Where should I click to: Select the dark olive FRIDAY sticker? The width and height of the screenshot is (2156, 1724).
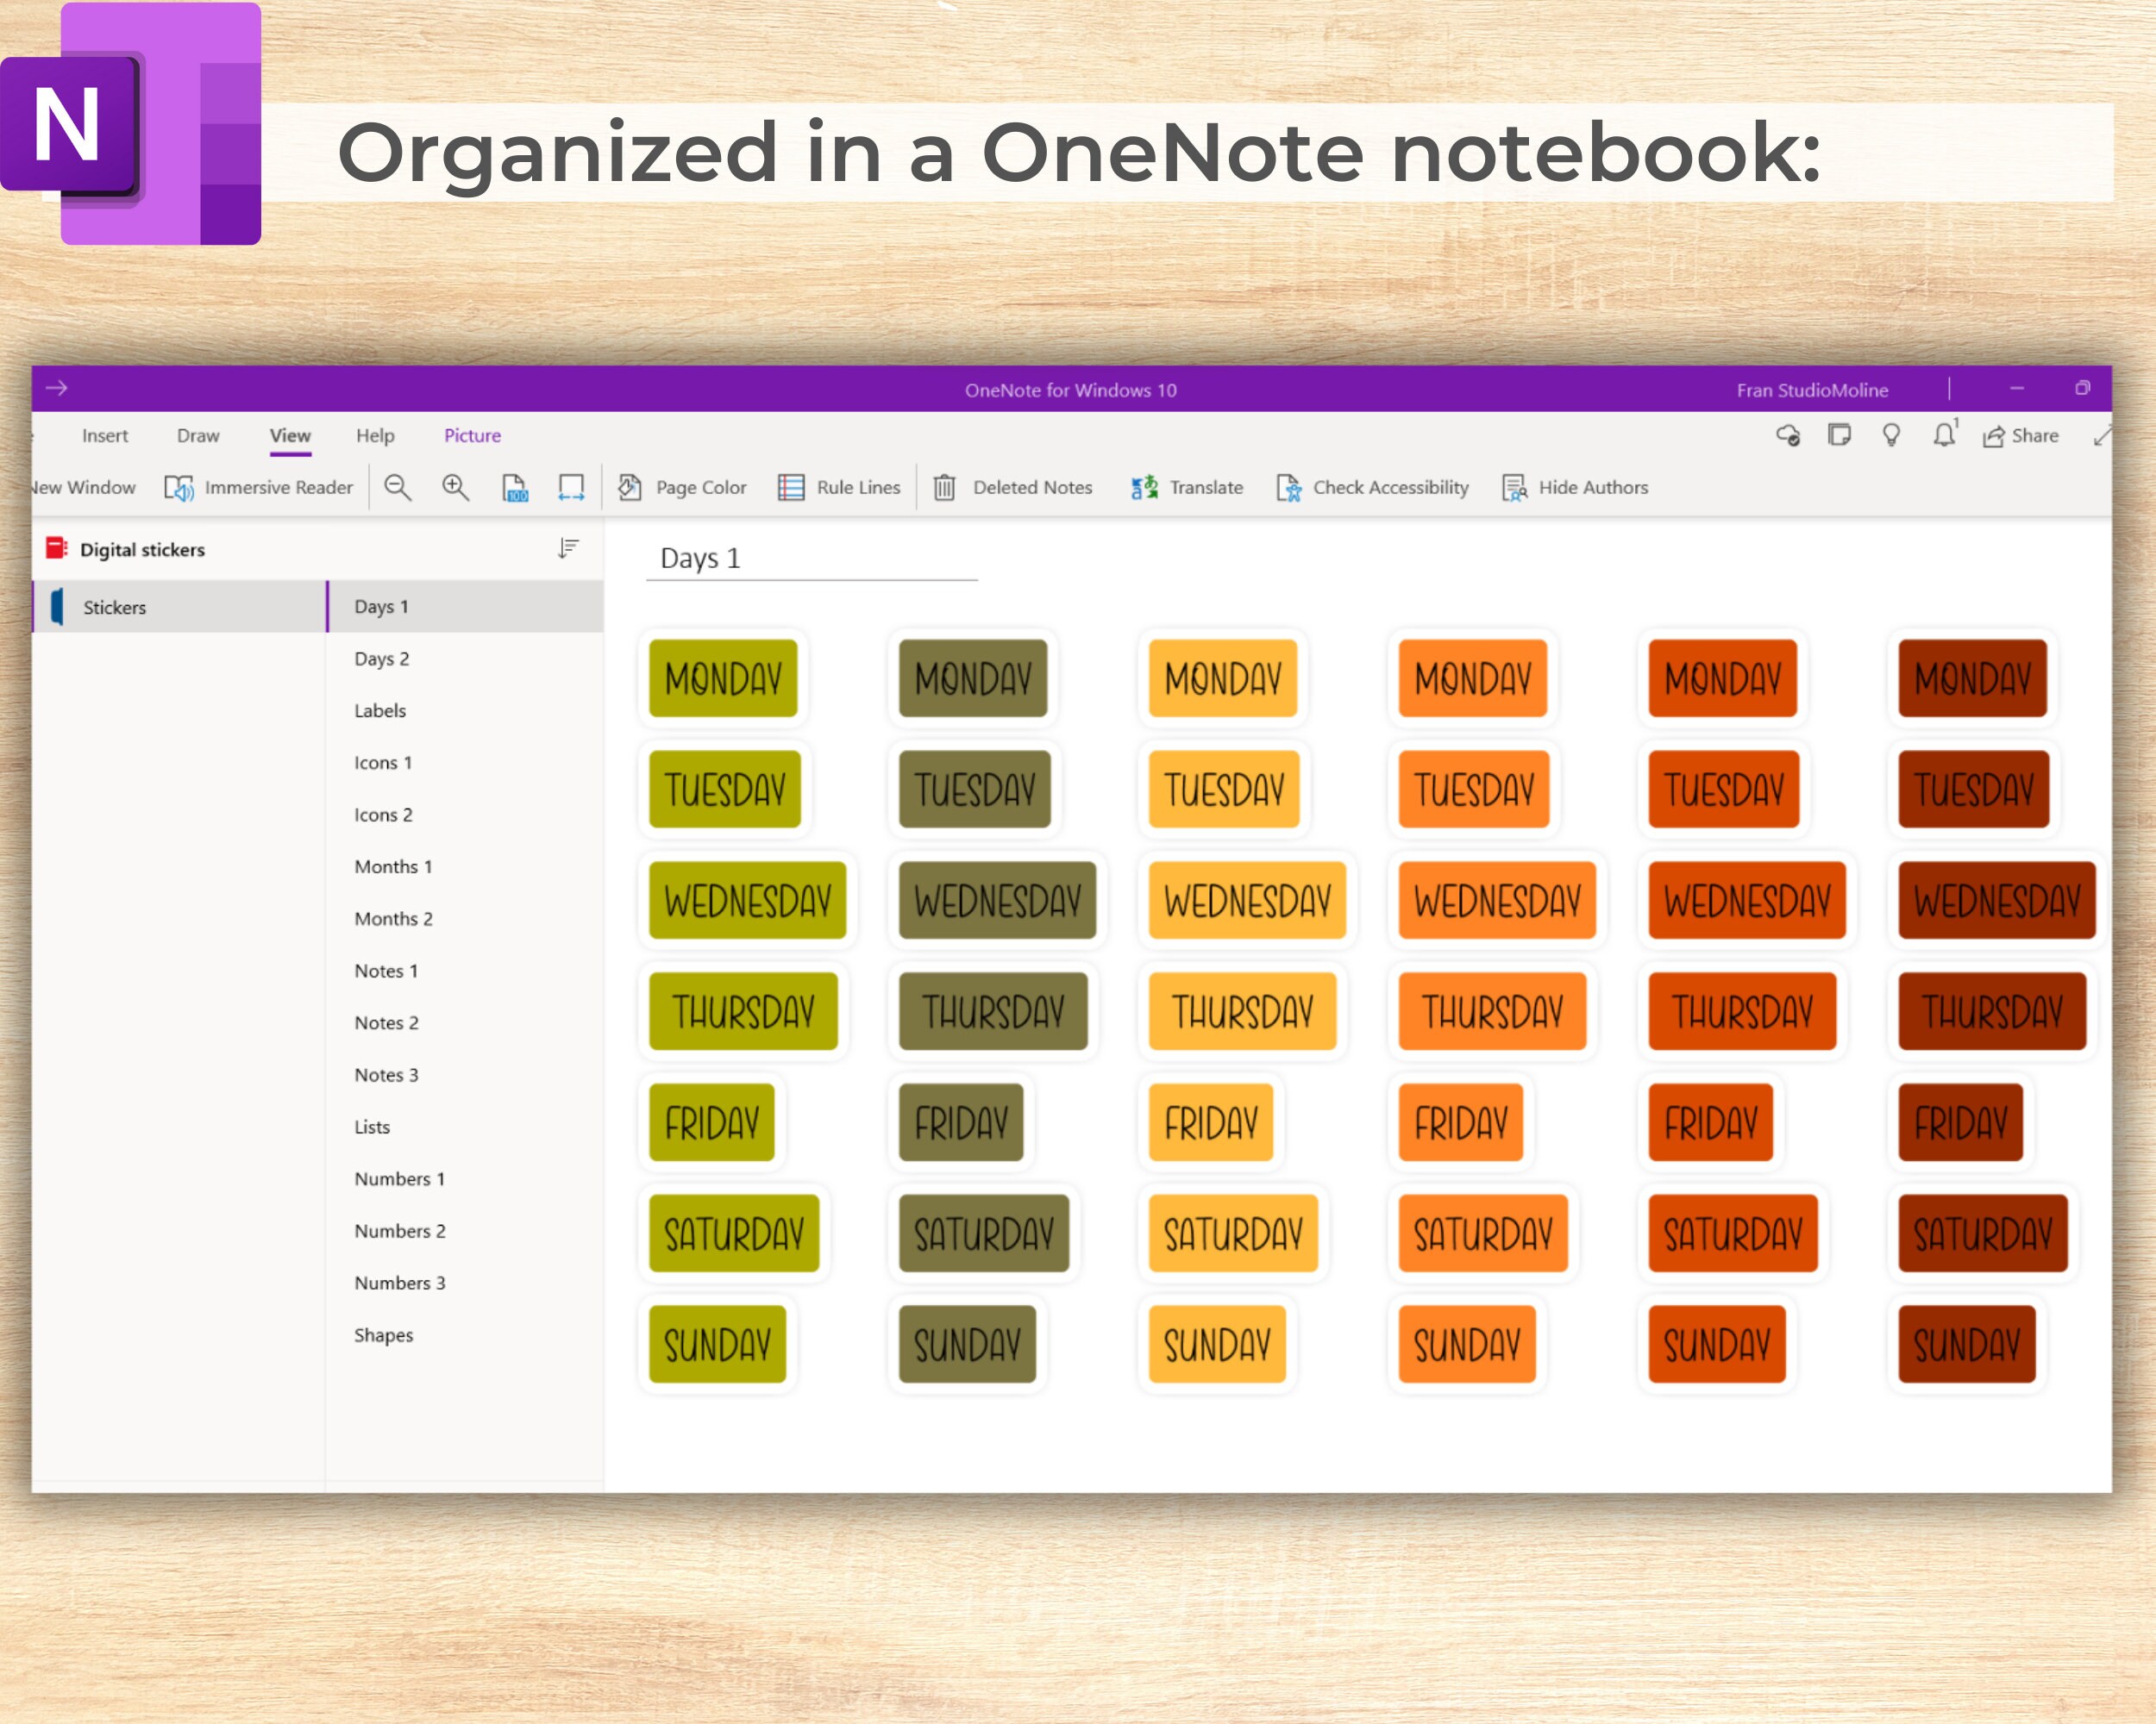click(961, 1122)
